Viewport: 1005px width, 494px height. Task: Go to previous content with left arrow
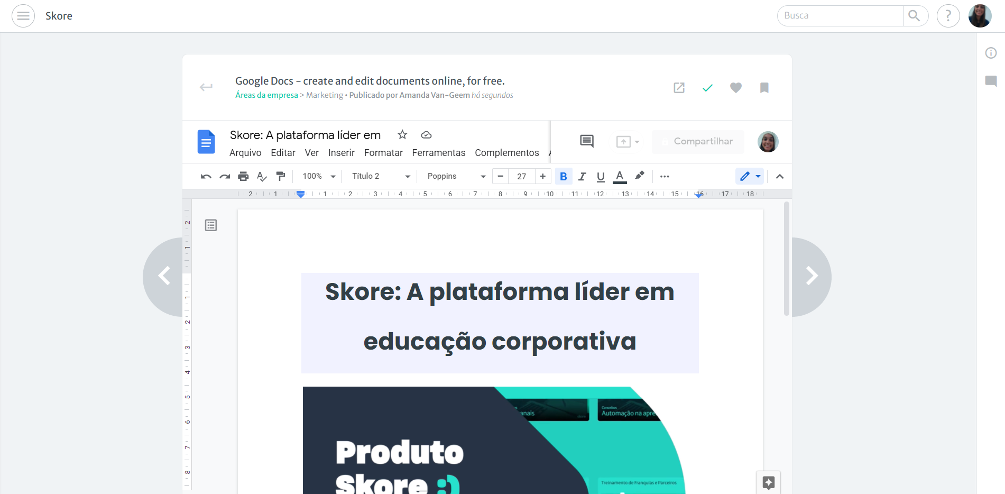[164, 276]
